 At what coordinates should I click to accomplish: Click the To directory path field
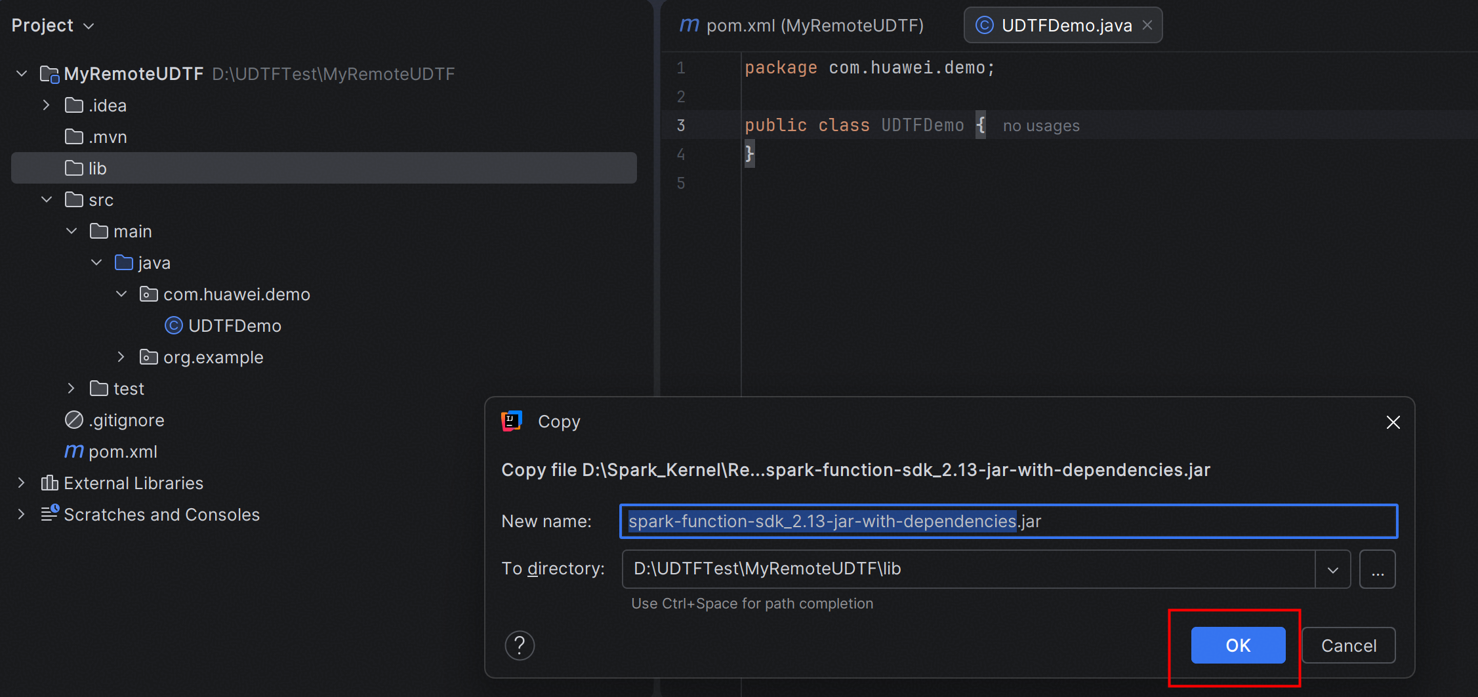pyautogui.click(x=969, y=569)
